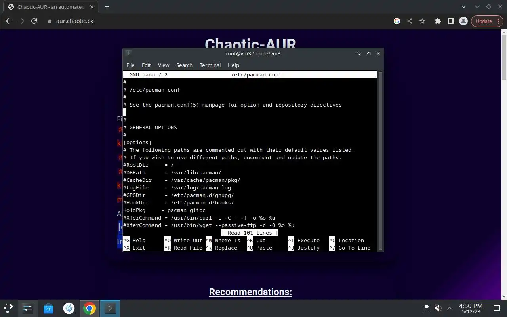Click '^X Exit' nano shortcut

coord(134,248)
